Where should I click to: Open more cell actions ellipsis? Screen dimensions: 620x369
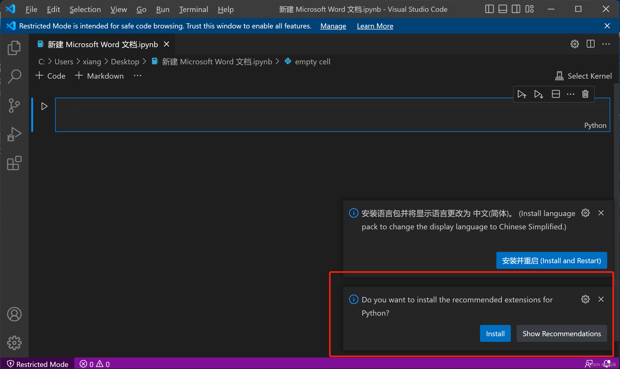pyautogui.click(x=571, y=94)
